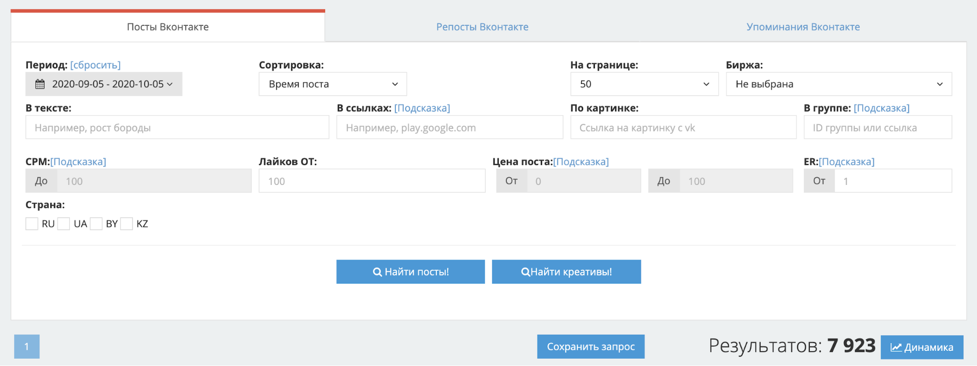Toggle the BY country checkbox
The image size is (977, 366).
click(x=96, y=224)
